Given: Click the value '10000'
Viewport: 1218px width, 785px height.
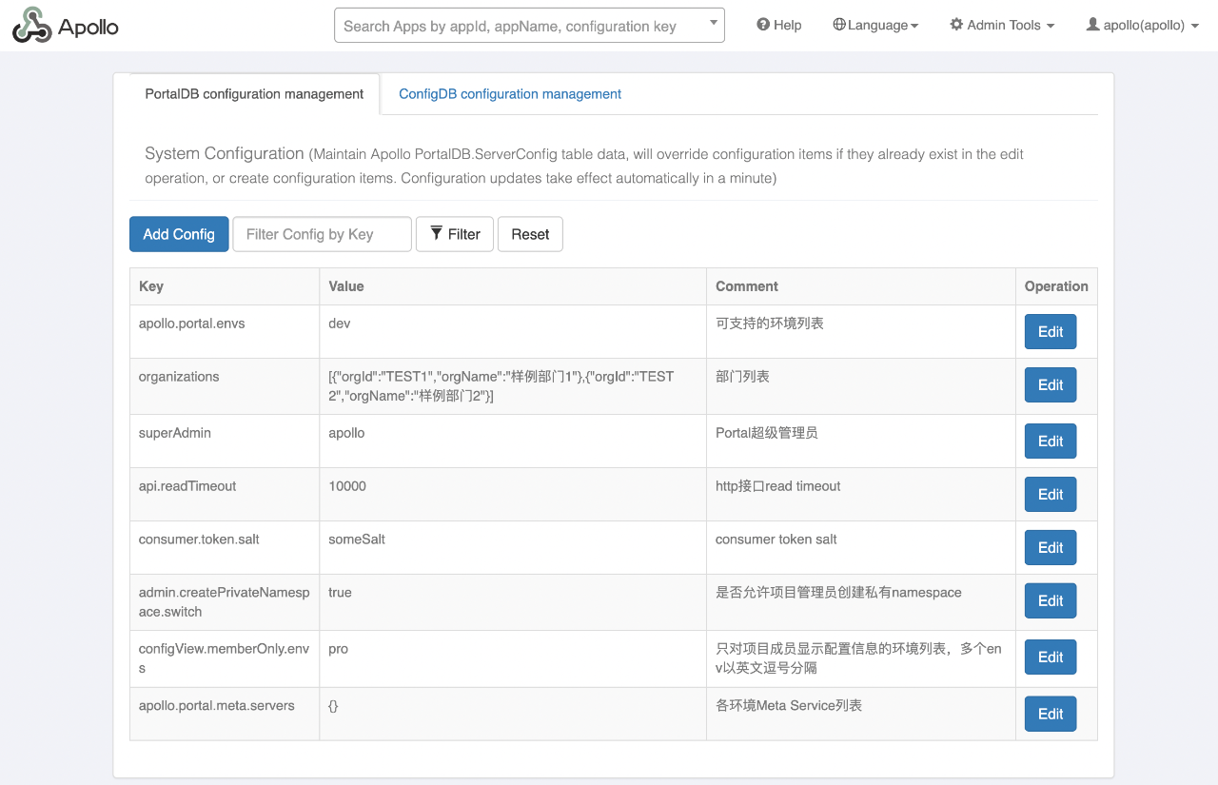Looking at the screenshot, I should click(x=347, y=486).
